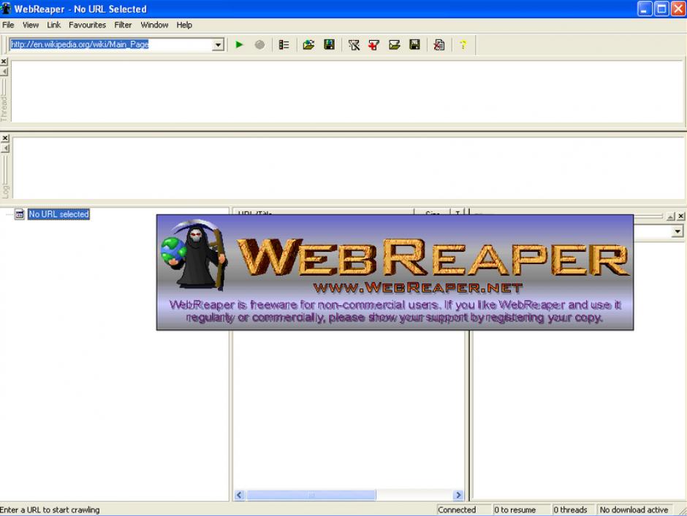The height and width of the screenshot is (516, 687).
Task: Close the right pane with its X
Action: pos(681,216)
